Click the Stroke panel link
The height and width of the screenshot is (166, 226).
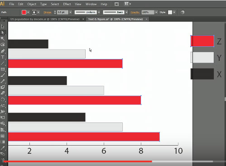[48, 12]
